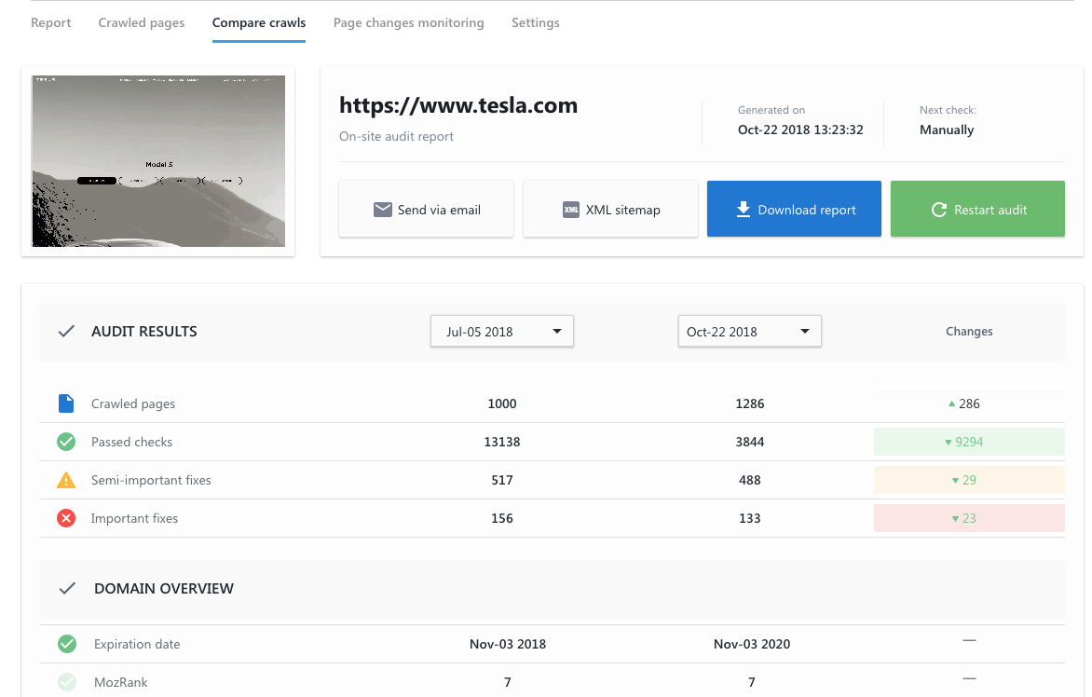Collapse the Audit Results section checkmark
Screen dimensions: 1092x697
(66, 331)
